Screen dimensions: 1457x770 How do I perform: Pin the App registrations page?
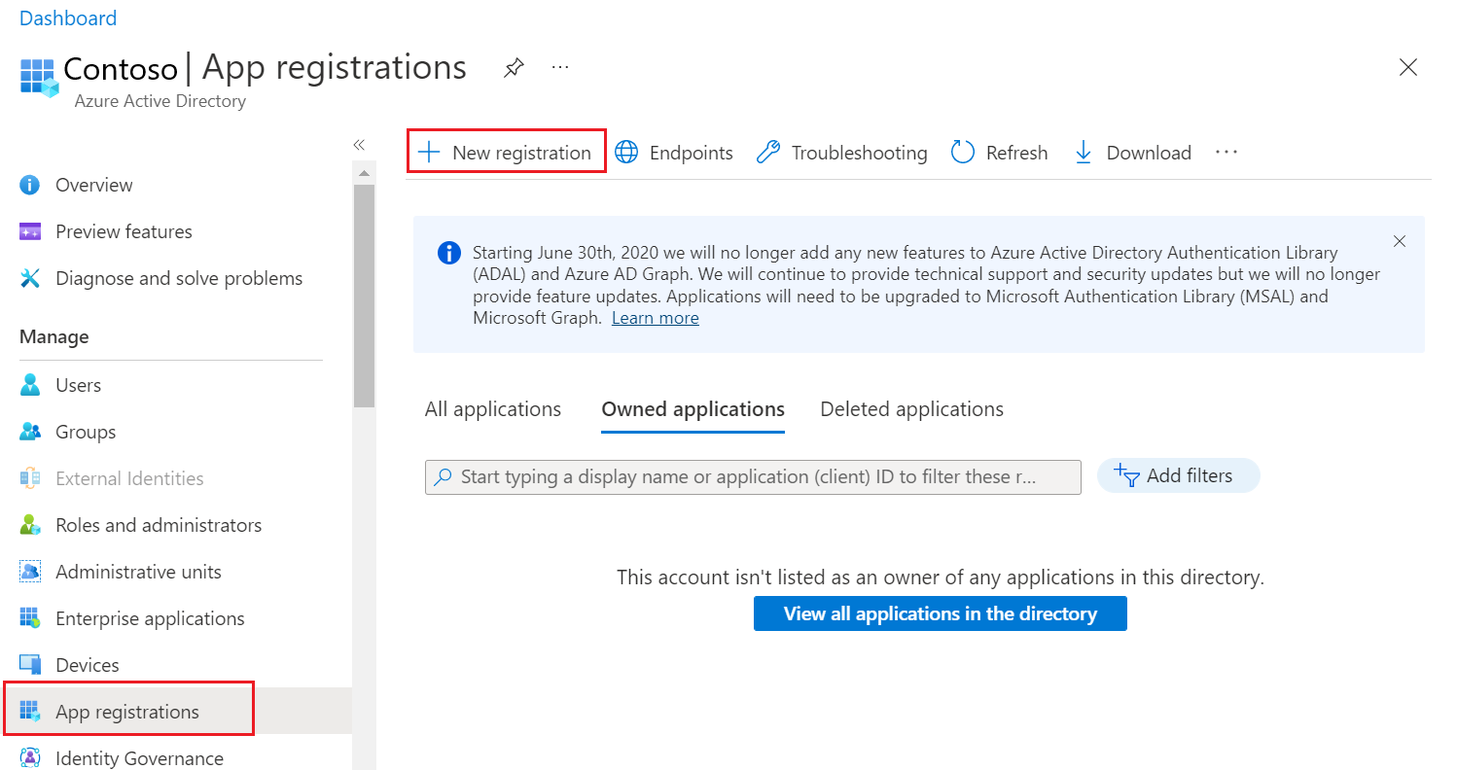[515, 68]
